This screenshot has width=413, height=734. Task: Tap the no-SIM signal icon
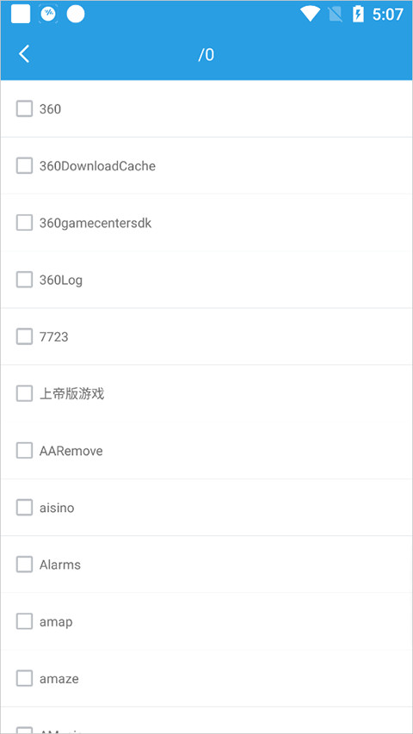pos(336,15)
